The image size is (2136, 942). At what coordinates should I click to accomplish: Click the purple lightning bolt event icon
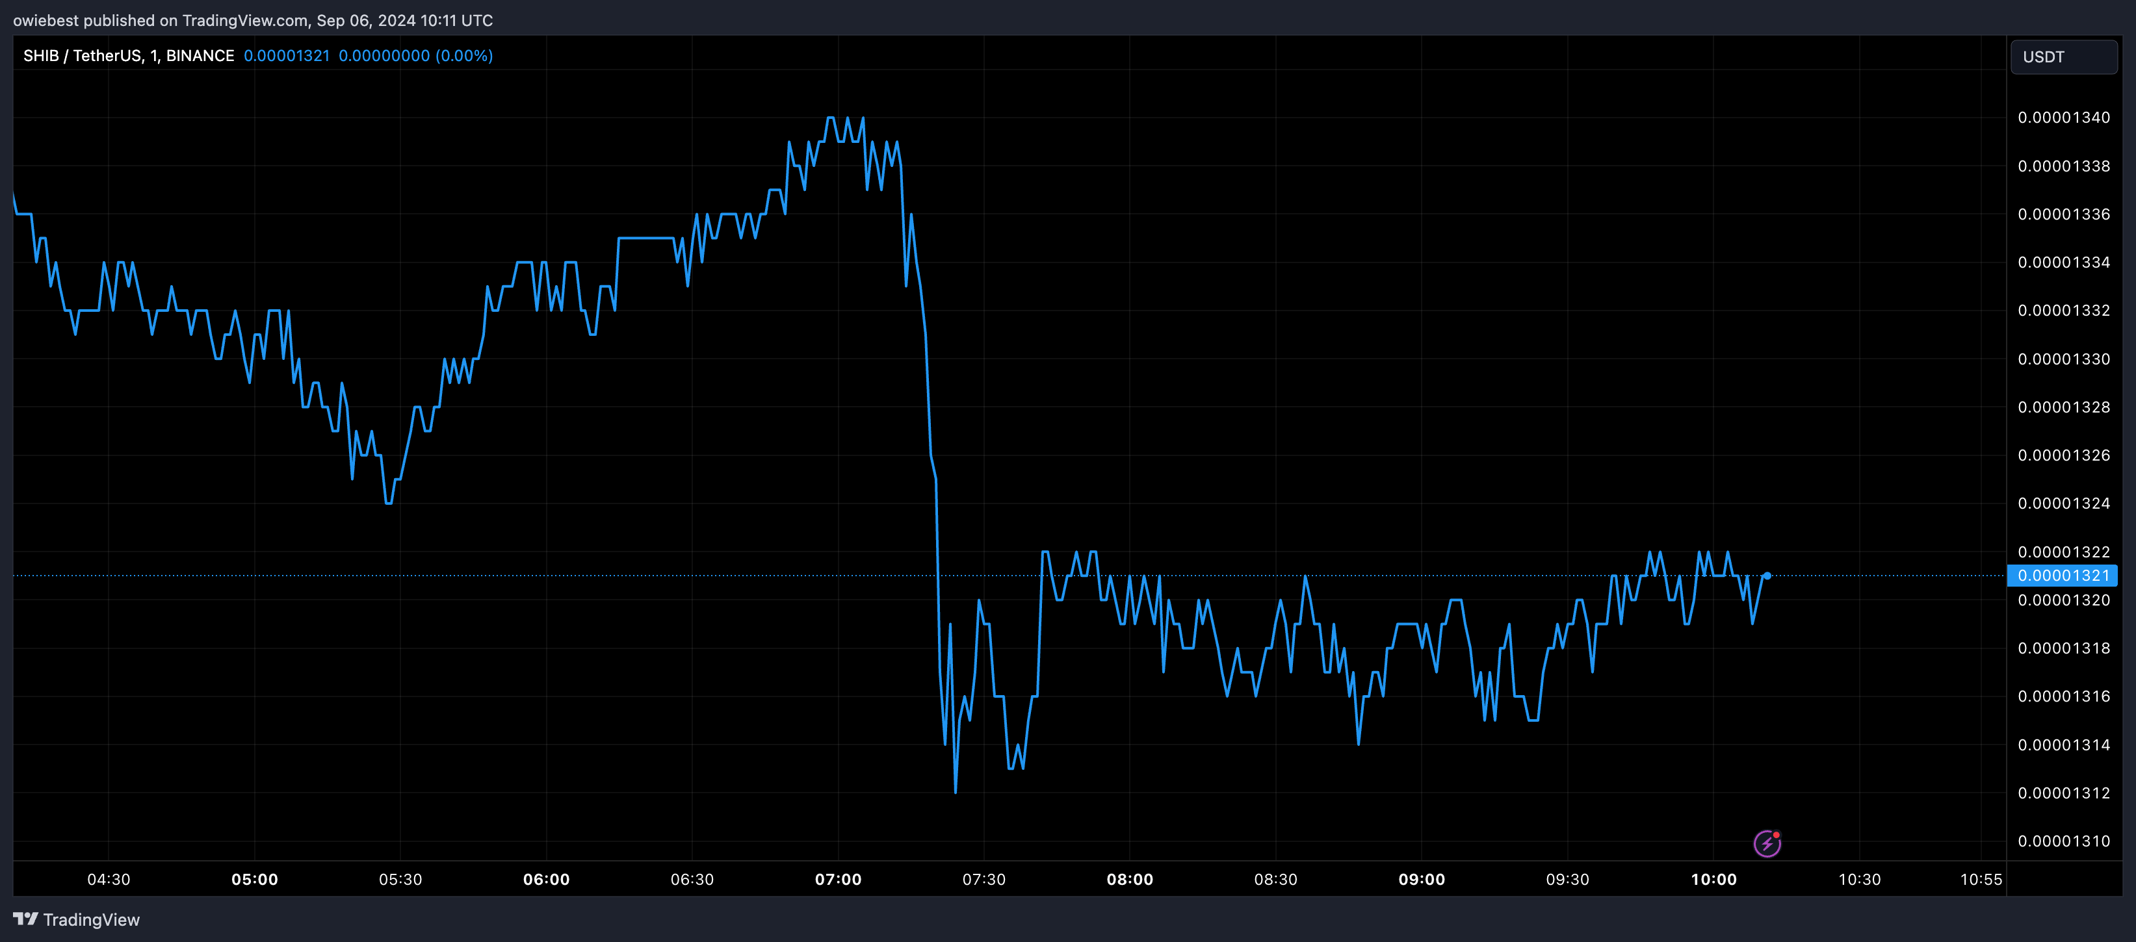point(1767,843)
